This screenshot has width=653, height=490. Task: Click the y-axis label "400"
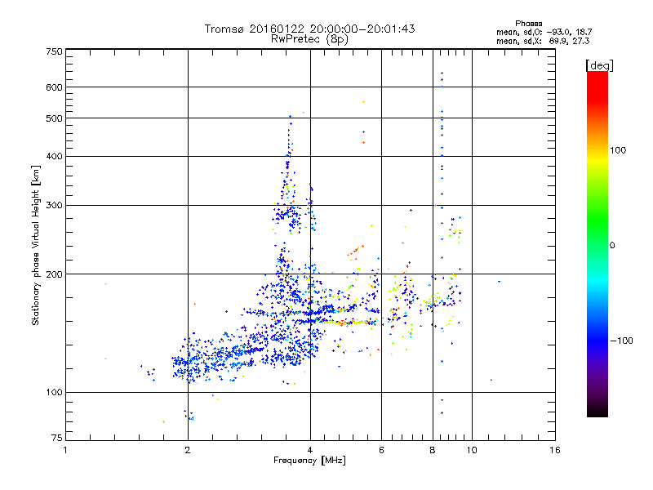point(54,156)
